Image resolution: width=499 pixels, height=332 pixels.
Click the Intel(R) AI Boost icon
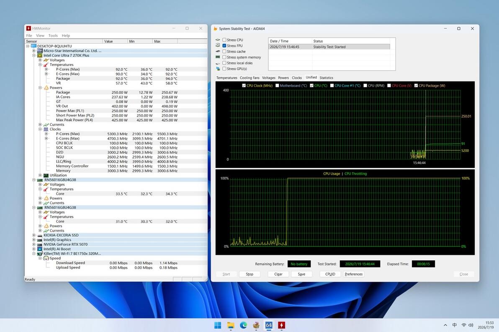(x=40, y=249)
